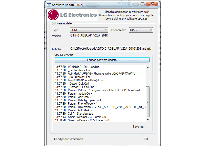This screenshot has height=146, width=197.
Task: Select log line 'Param : UsbHighSpeed = 1'
Action: (78, 100)
